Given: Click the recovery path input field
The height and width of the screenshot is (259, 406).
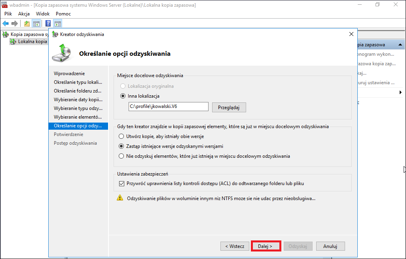Looking at the screenshot, I should coord(168,106).
